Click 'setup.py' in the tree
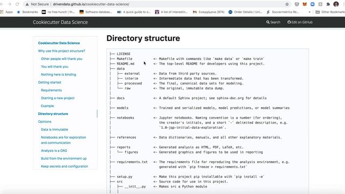 click(125, 177)
